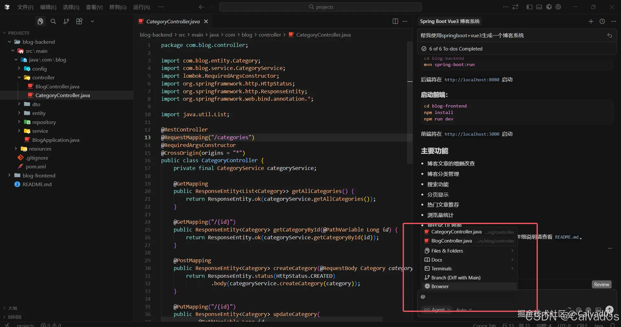Toggle the 6 of 6 To-dos Completed list

(x=455, y=49)
